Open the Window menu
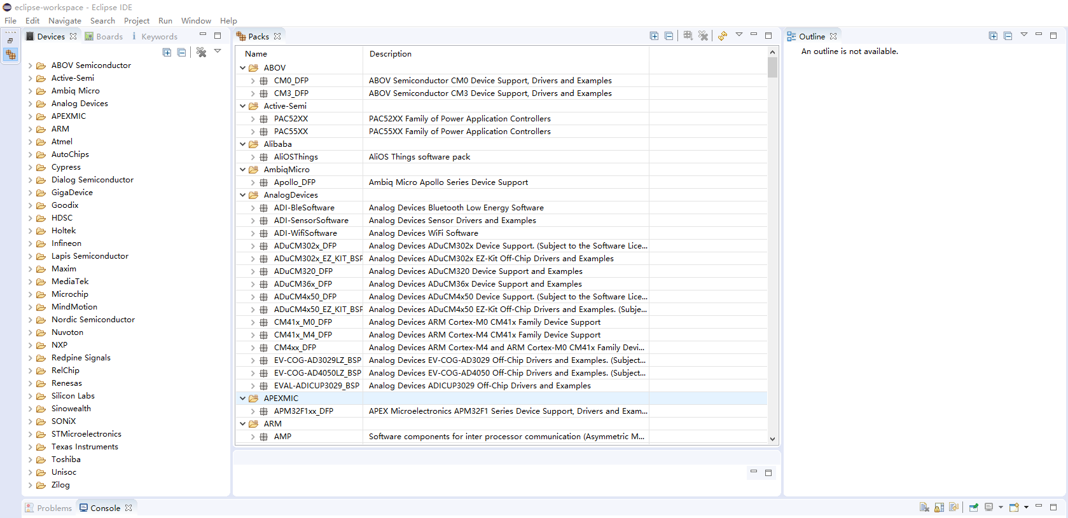The height and width of the screenshot is (518, 1068). (196, 20)
